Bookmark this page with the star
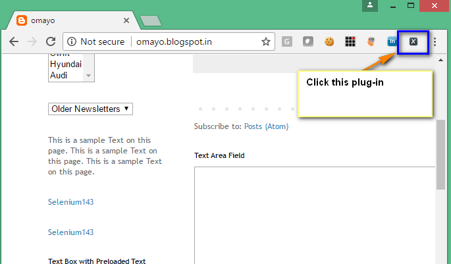The height and width of the screenshot is (264, 451). [266, 41]
